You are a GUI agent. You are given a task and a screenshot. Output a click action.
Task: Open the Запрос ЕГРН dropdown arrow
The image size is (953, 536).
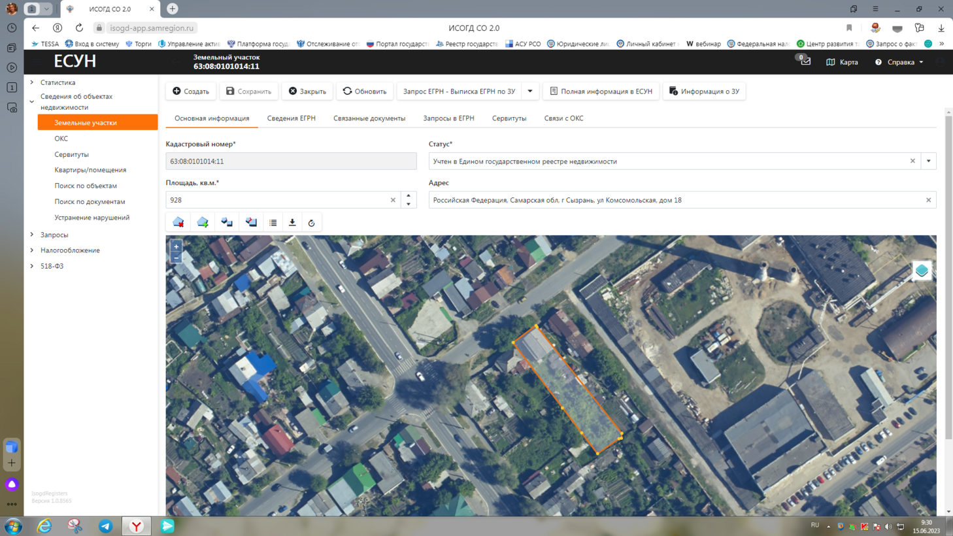click(x=530, y=92)
